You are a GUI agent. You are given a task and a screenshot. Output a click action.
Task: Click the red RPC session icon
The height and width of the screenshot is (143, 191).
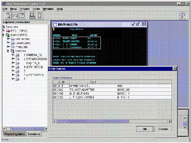coord(8,31)
